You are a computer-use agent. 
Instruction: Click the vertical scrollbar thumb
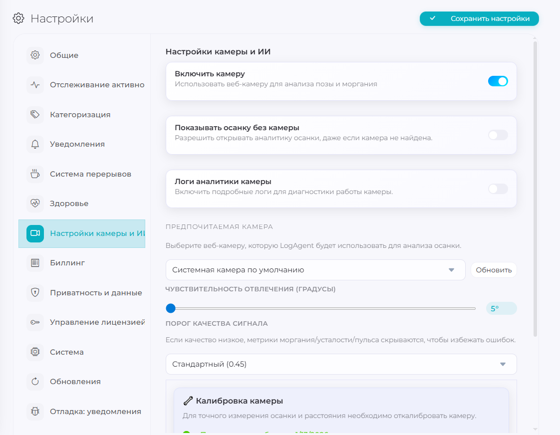(x=535, y=189)
